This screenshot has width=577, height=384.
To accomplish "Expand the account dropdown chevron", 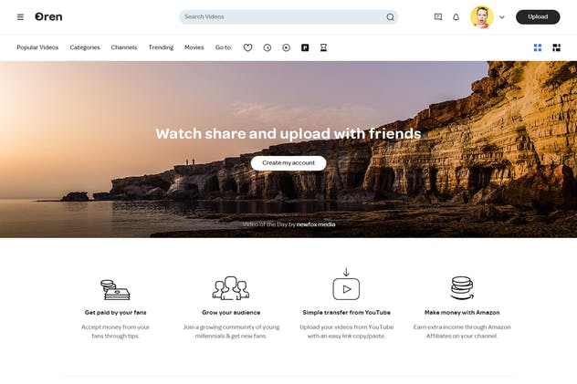I will click(502, 17).
